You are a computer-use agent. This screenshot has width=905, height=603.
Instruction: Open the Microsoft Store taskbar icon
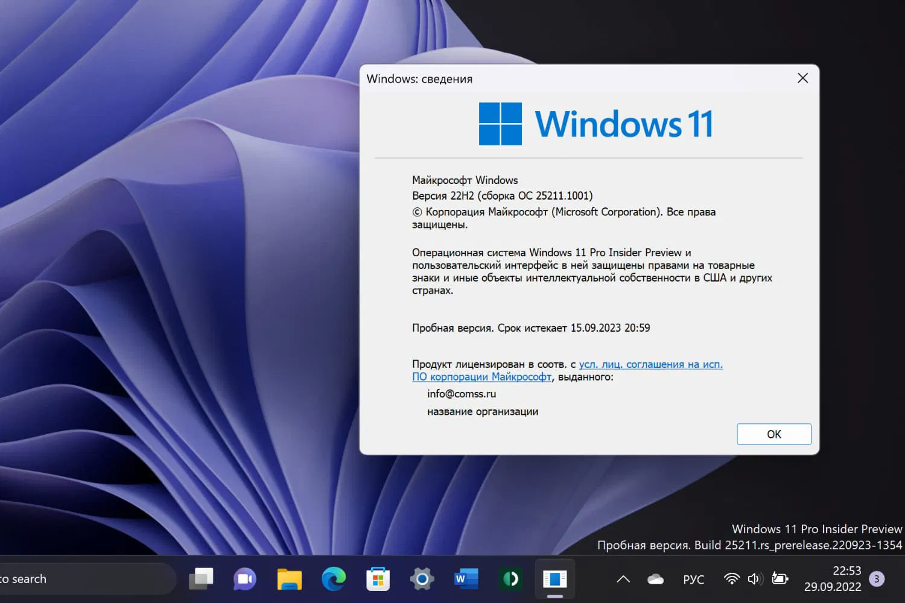tap(378, 579)
